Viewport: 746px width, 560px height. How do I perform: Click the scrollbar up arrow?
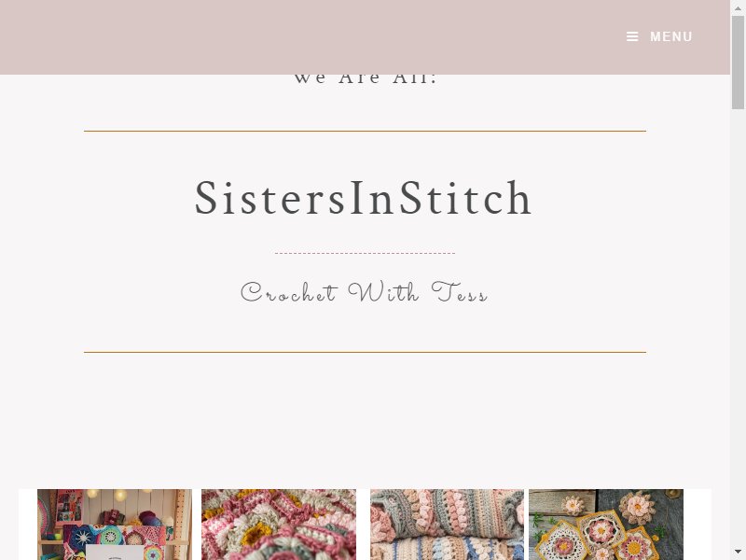click(x=738, y=7)
